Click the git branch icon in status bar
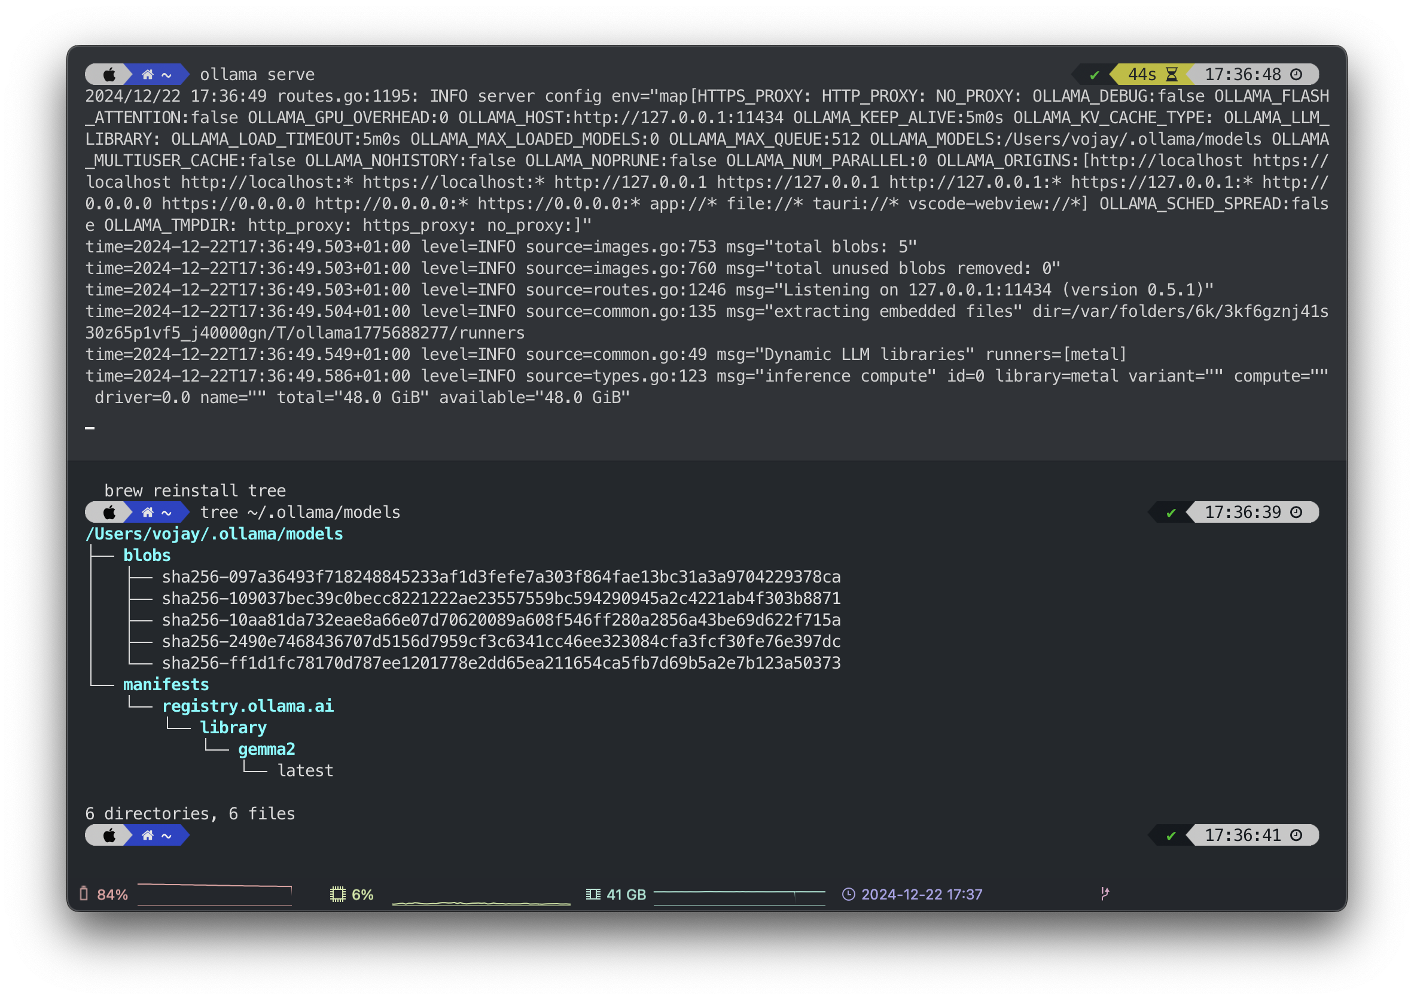1414x1000 pixels. tap(1105, 894)
